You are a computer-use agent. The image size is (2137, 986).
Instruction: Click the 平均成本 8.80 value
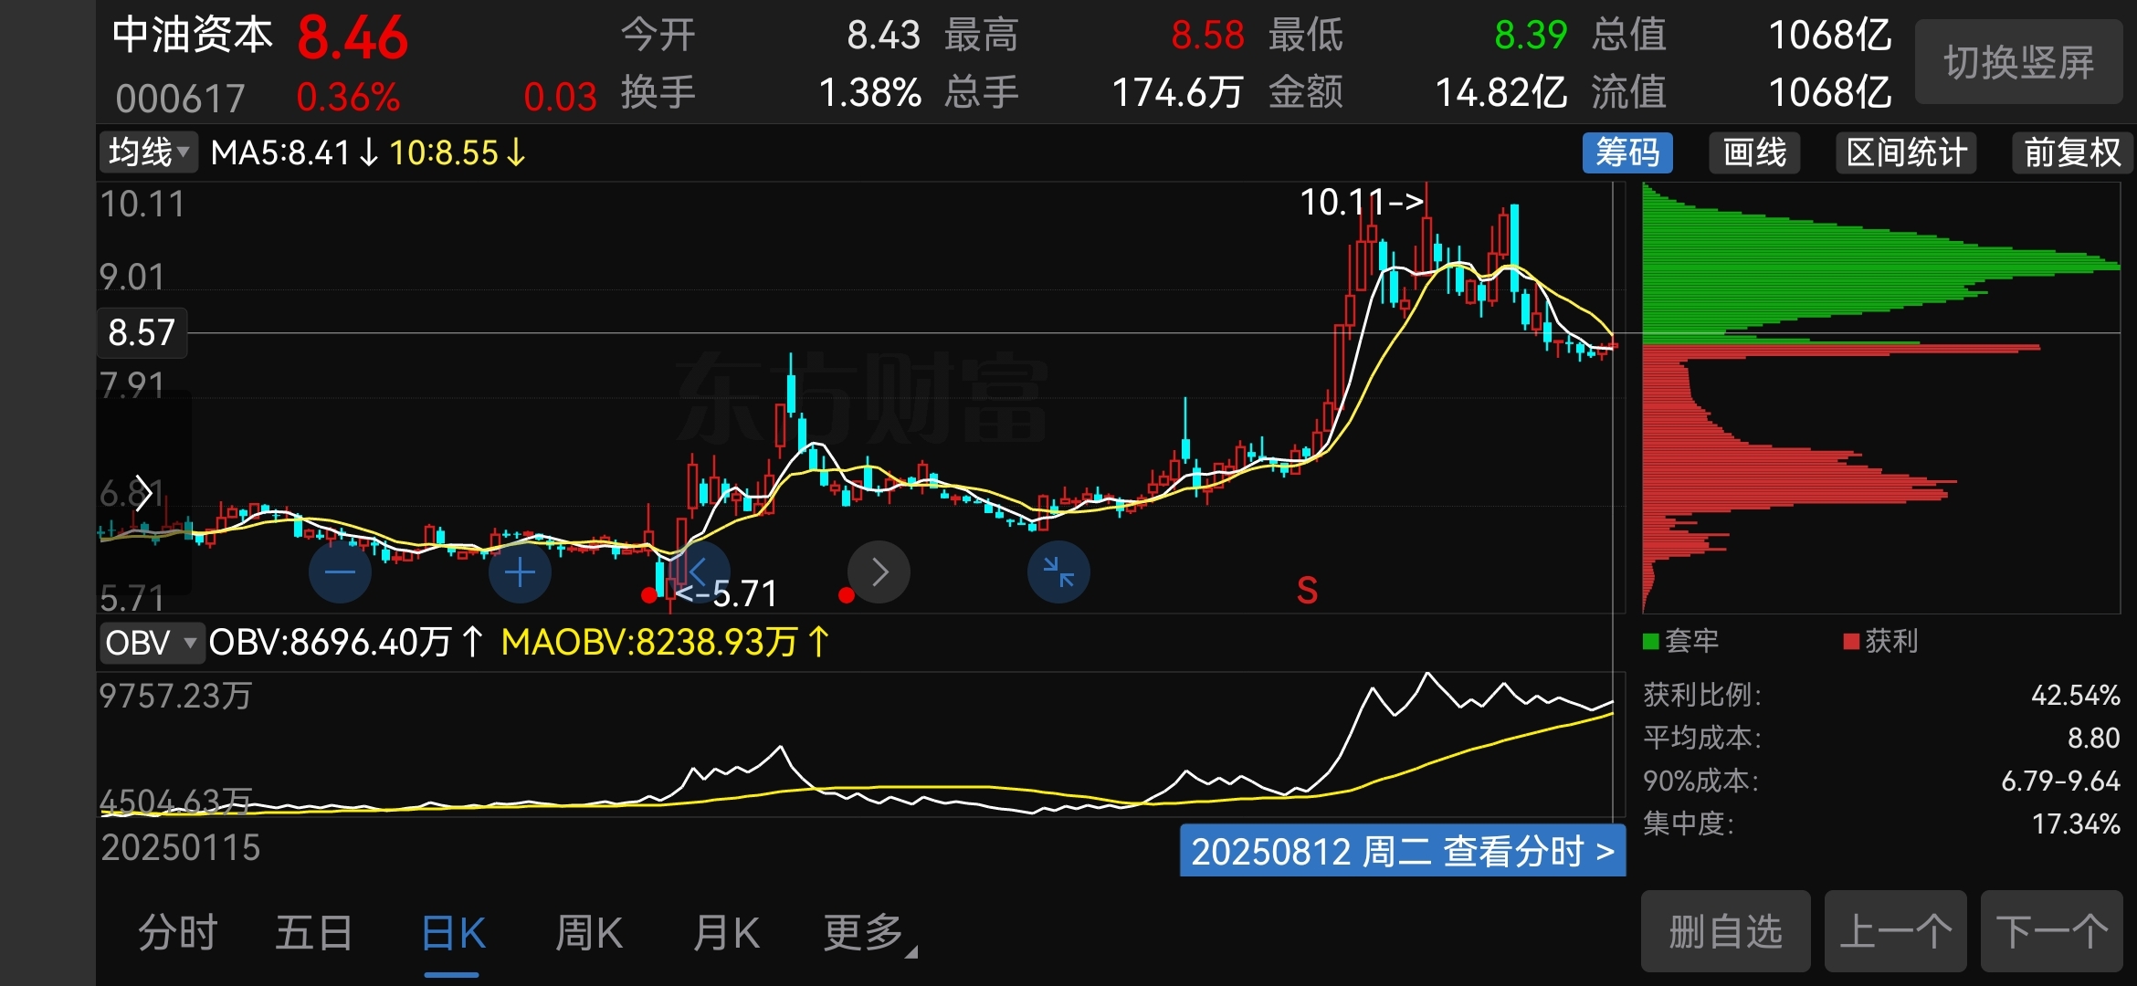[x=2093, y=738]
